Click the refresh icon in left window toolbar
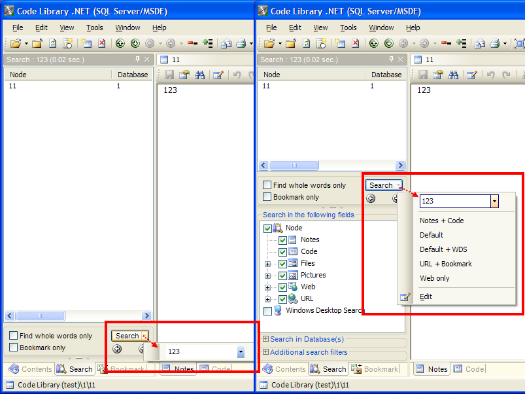 point(52,43)
